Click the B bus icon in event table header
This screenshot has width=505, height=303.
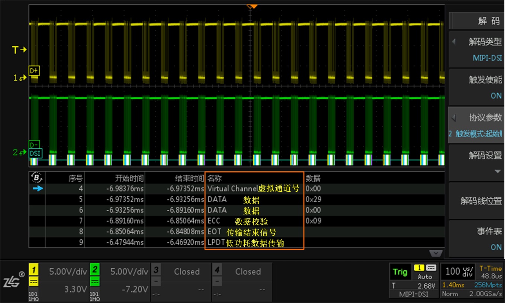point(37,177)
